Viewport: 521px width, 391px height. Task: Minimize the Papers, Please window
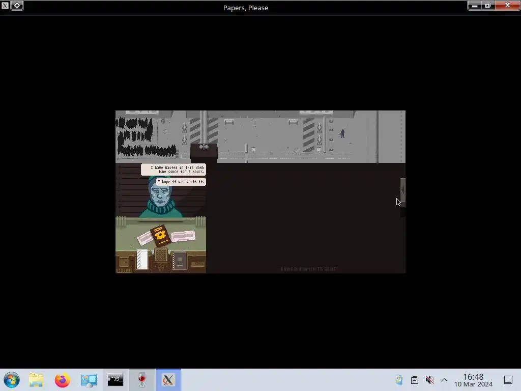pos(475,5)
